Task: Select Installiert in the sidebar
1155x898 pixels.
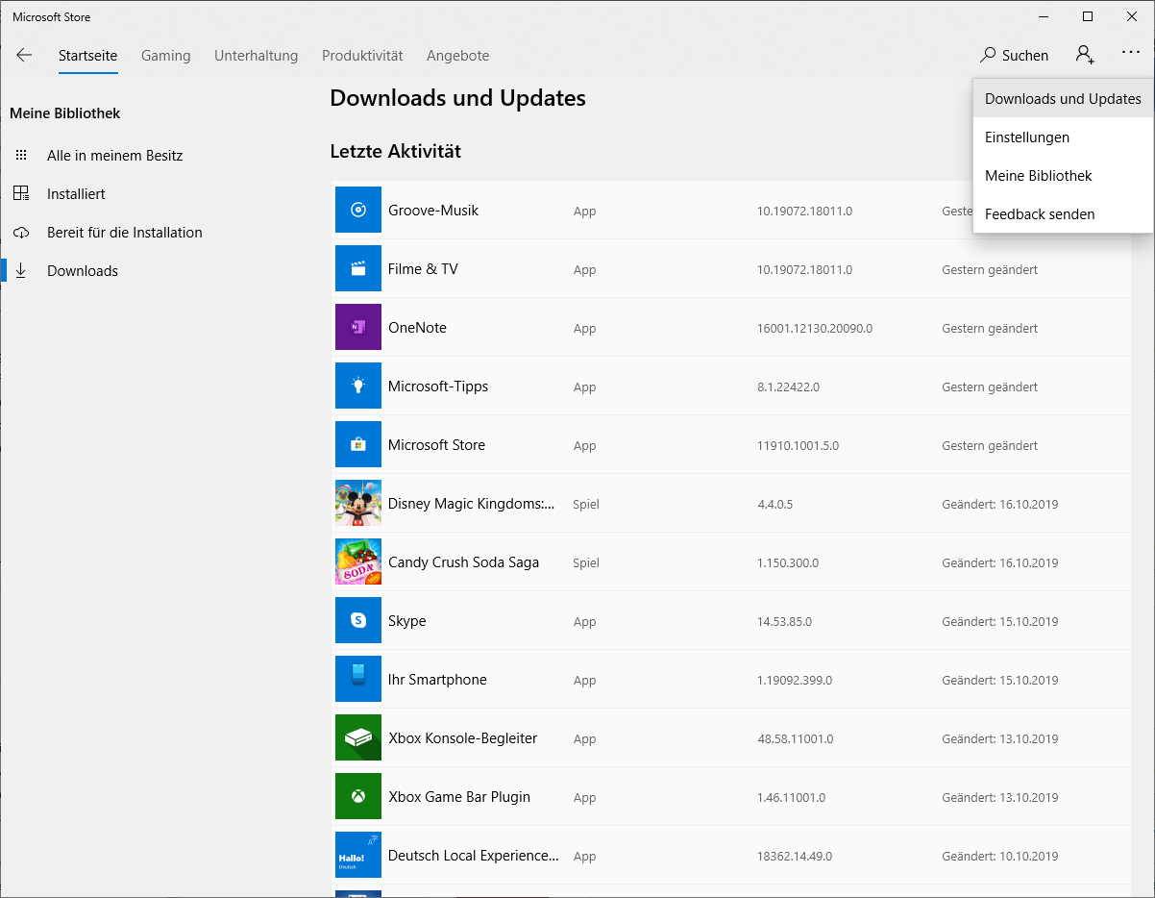Action: [x=76, y=193]
